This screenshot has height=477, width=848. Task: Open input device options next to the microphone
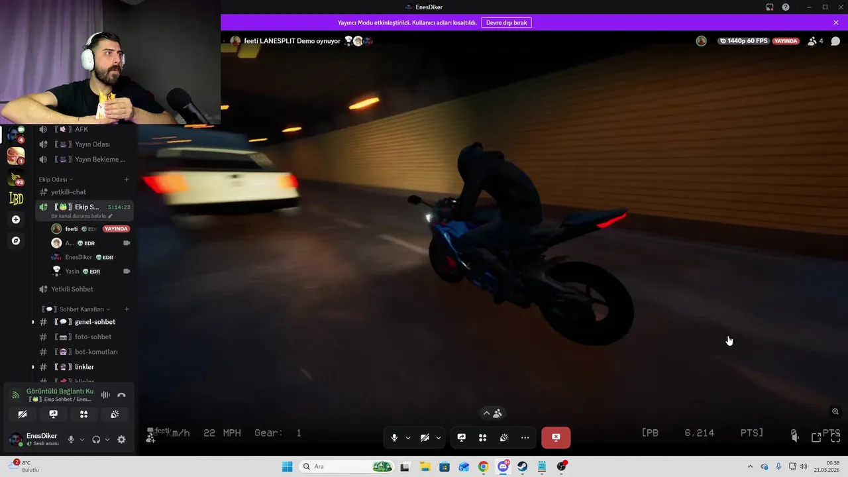click(x=82, y=439)
